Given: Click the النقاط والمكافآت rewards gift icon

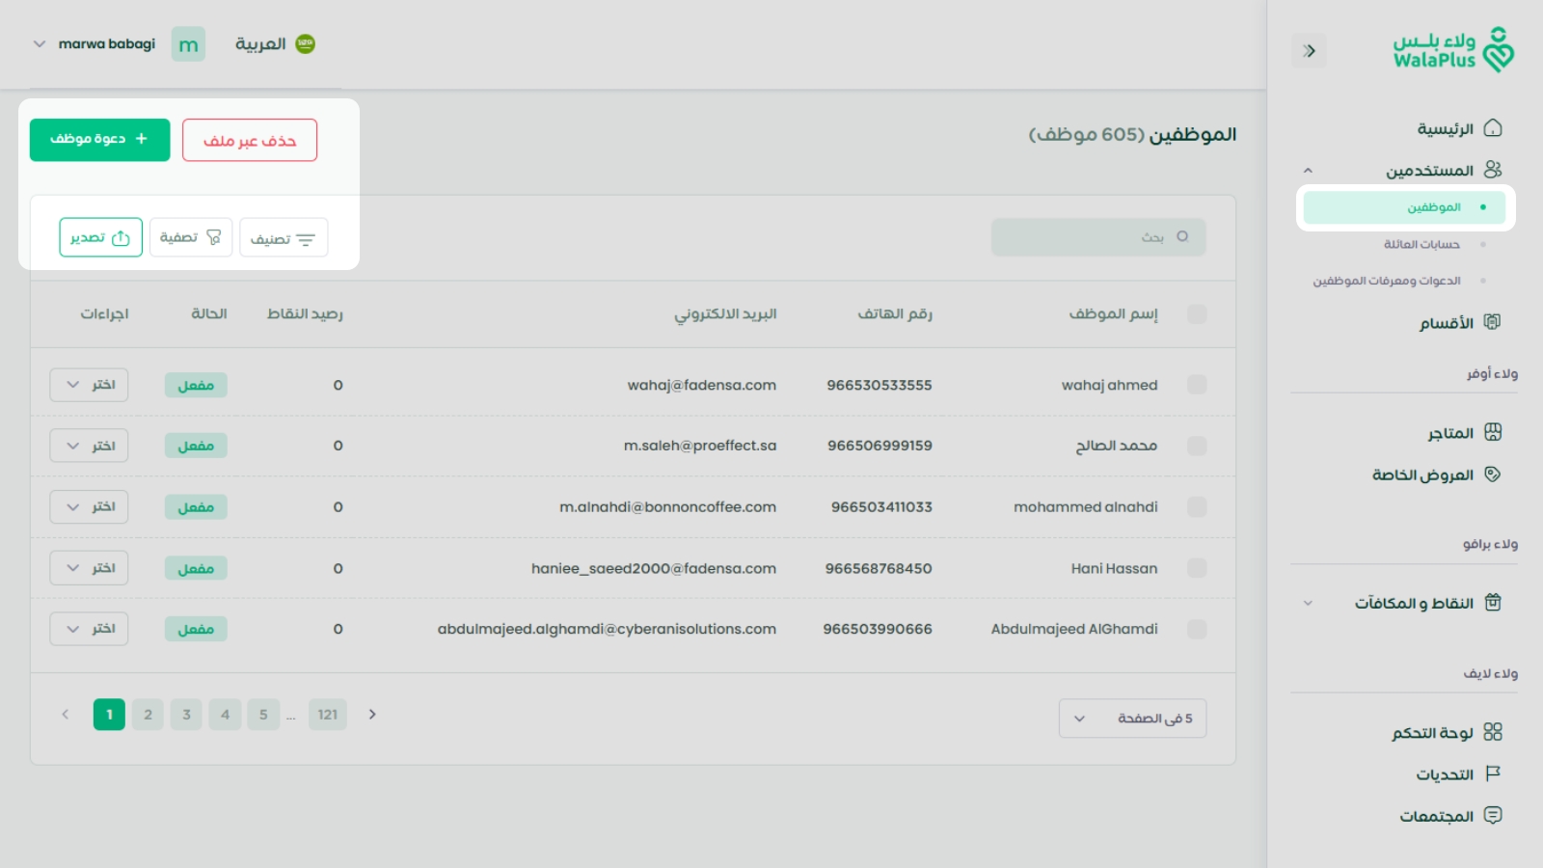Looking at the screenshot, I should coord(1493,602).
